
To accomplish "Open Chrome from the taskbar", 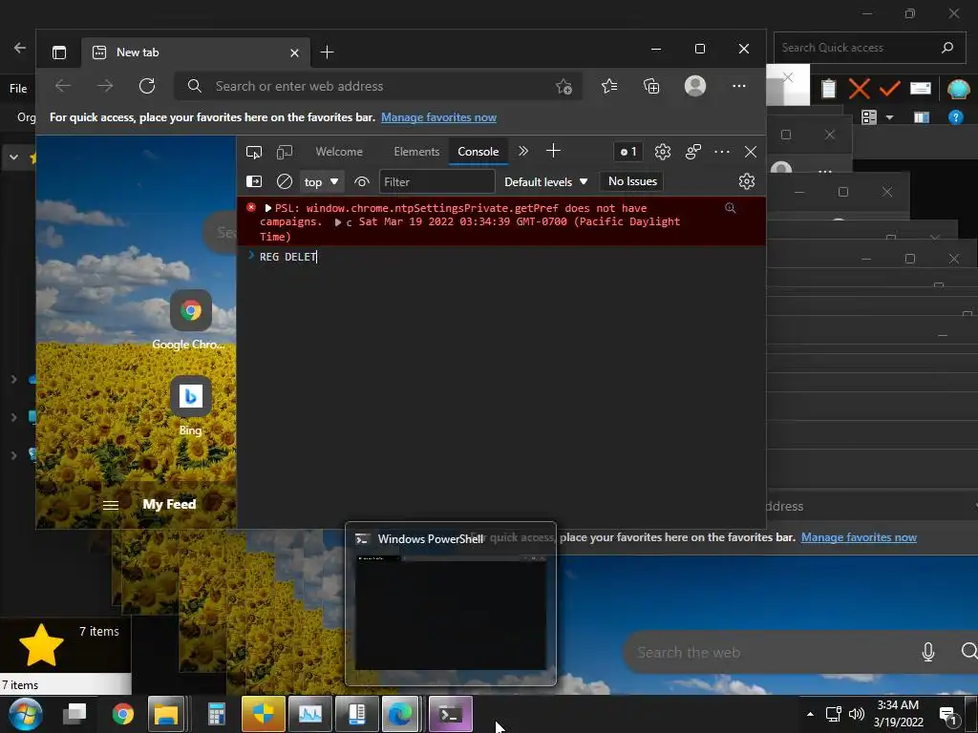I will (123, 714).
